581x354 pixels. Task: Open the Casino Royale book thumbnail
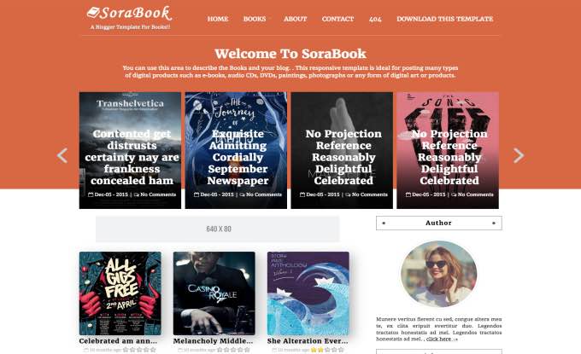pyautogui.click(x=214, y=293)
